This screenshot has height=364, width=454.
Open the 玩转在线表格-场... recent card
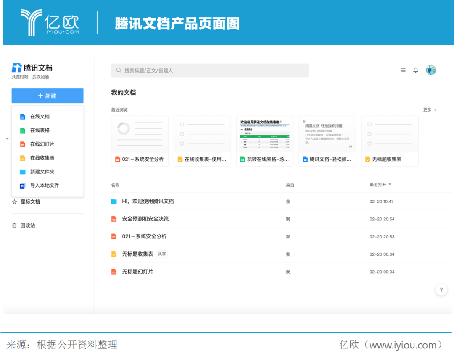pyautogui.click(x=265, y=141)
